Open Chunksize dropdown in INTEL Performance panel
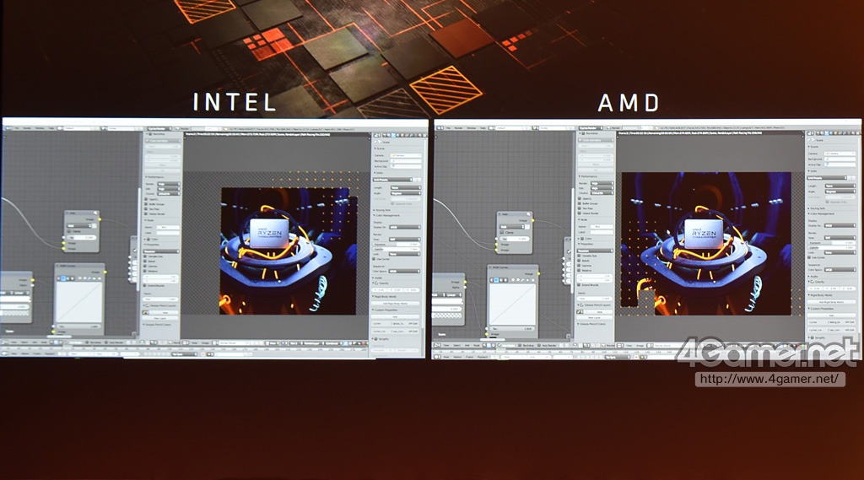This screenshot has height=480, width=864. (x=169, y=194)
